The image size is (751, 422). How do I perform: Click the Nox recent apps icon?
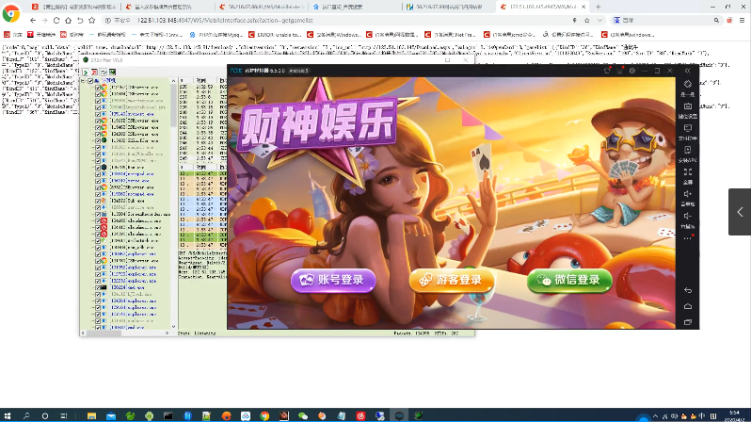(x=687, y=322)
